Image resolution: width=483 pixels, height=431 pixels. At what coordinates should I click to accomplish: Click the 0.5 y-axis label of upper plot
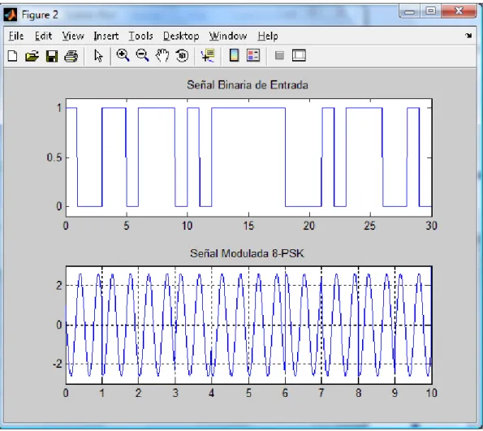pyautogui.click(x=54, y=157)
